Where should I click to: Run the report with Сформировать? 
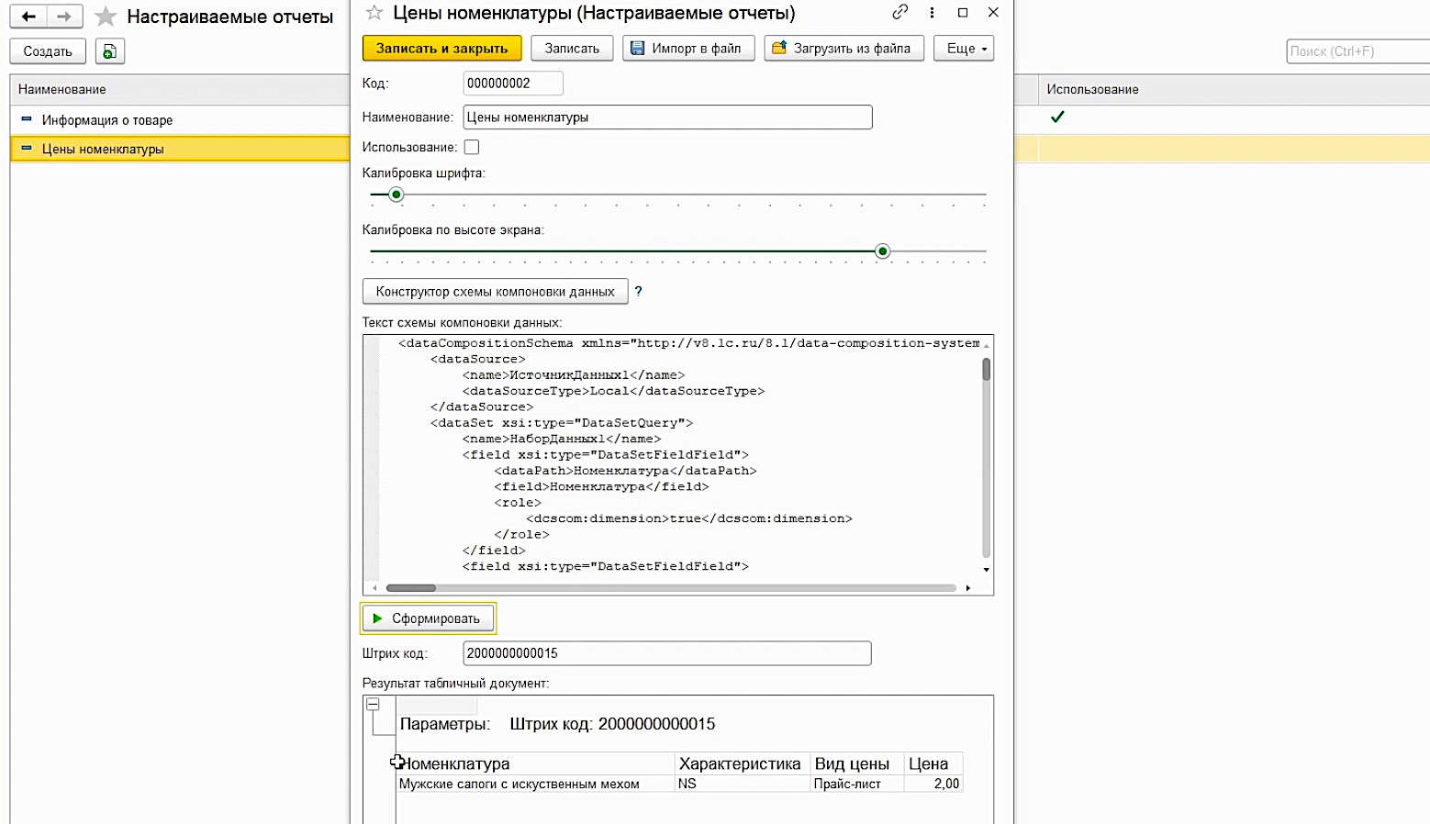(x=428, y=618)
